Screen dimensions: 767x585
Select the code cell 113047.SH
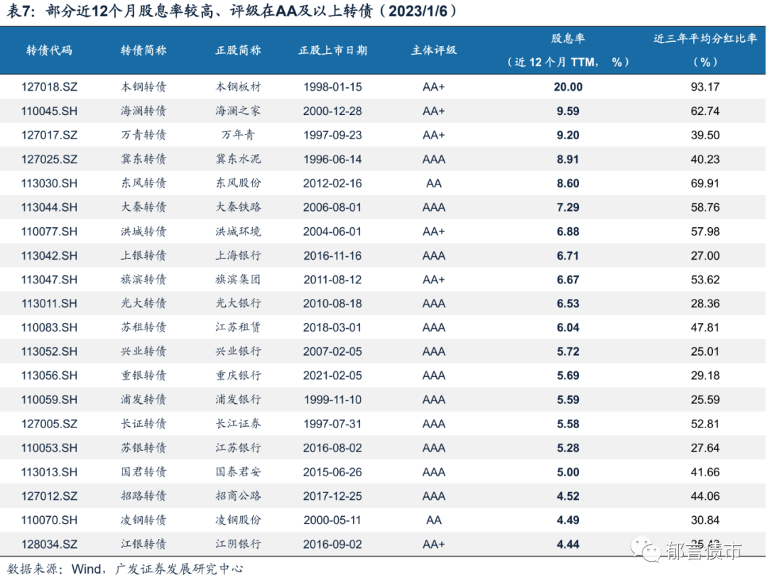pyautogui.click(x=49, y=280)
